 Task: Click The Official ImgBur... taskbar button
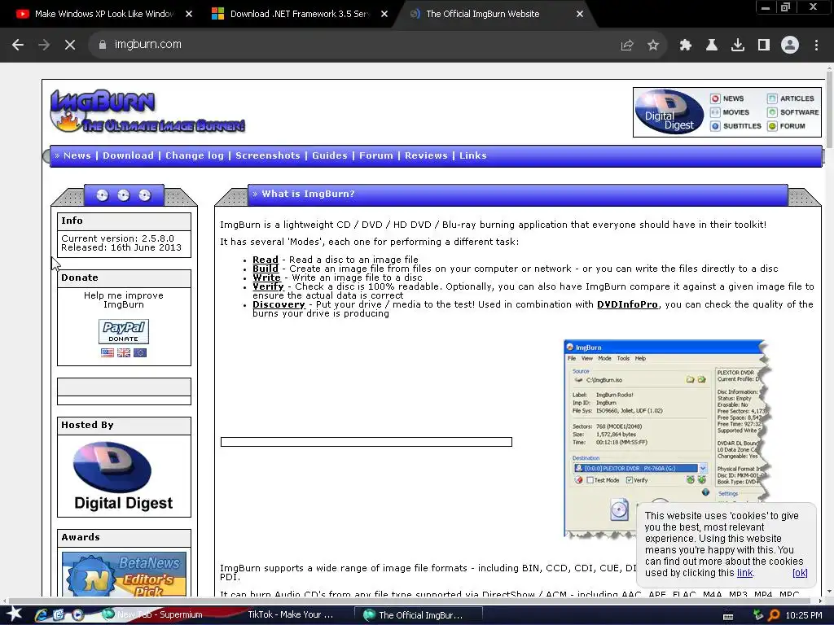click(419, 615)
